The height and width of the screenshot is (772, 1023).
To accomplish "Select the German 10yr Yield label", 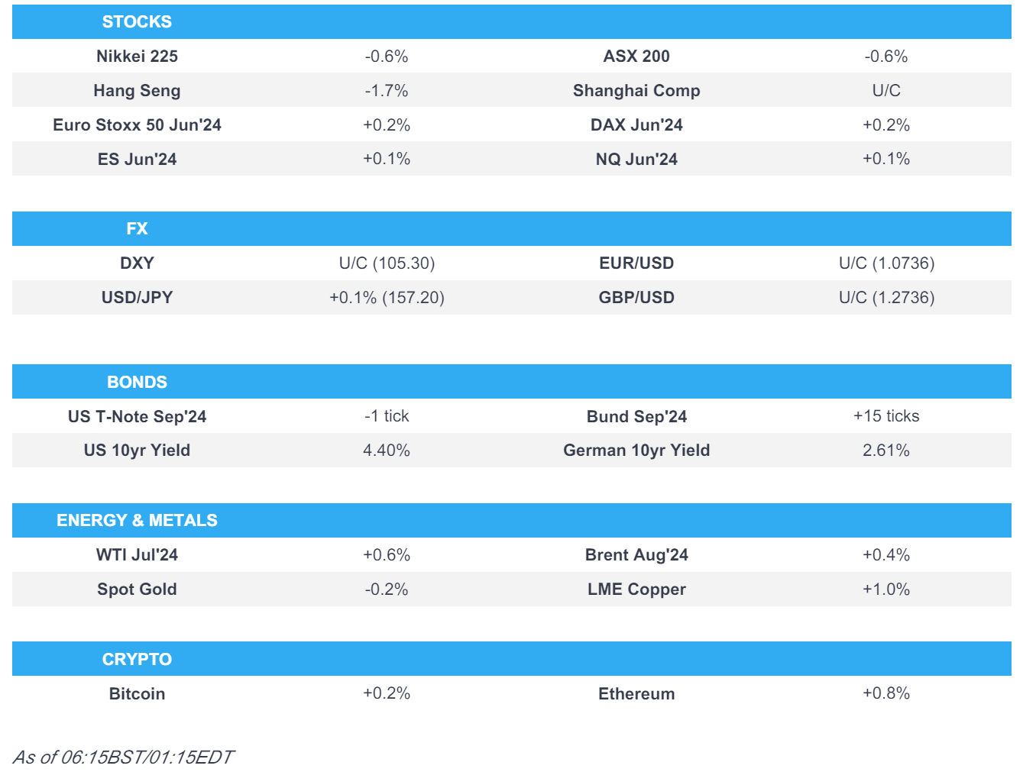I will 636,451.
